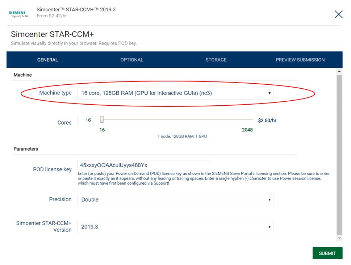The height and width of the screenshot is (265, 351).
Task: Click the '1 node, 128GB RAM, 1 GPU' text
Action: [x=182, y=136]
